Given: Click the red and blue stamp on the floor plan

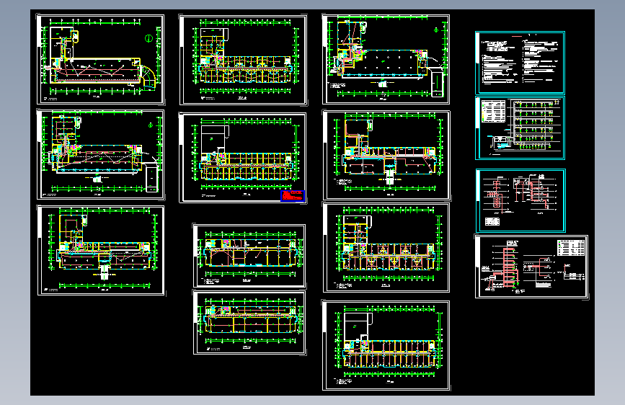Looking at the screenshot, I should click(x=293, y=196).
